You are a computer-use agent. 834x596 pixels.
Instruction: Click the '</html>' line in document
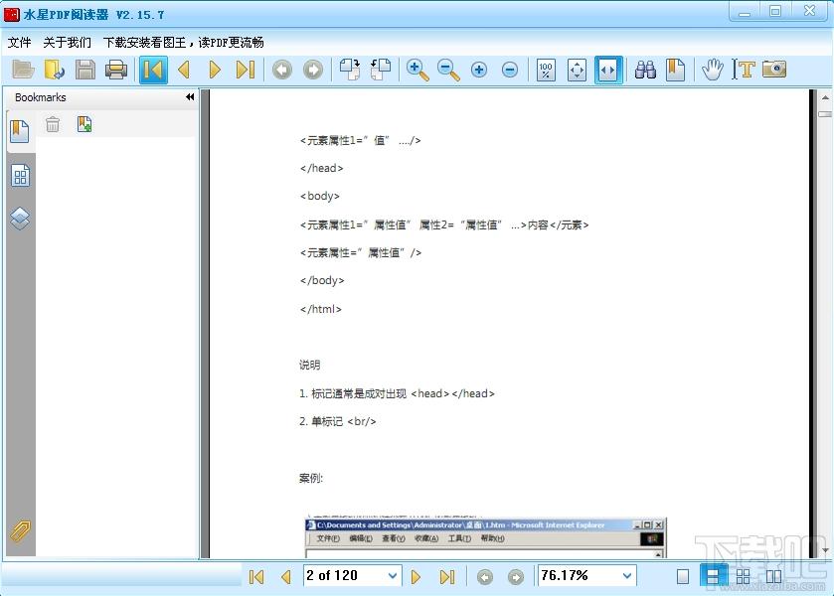tap(321, 308)
